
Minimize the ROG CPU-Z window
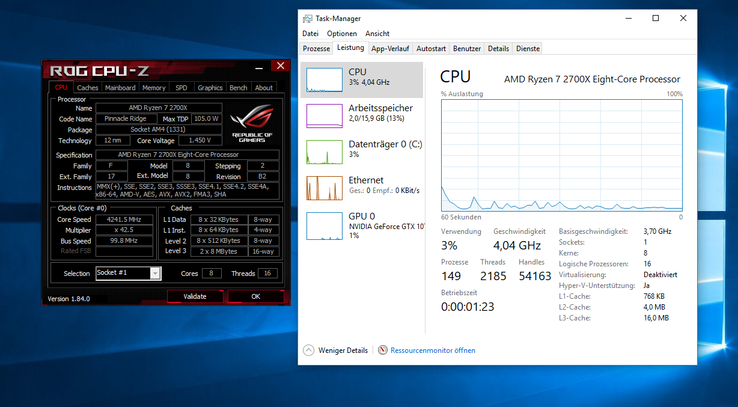tap(259, 67)
